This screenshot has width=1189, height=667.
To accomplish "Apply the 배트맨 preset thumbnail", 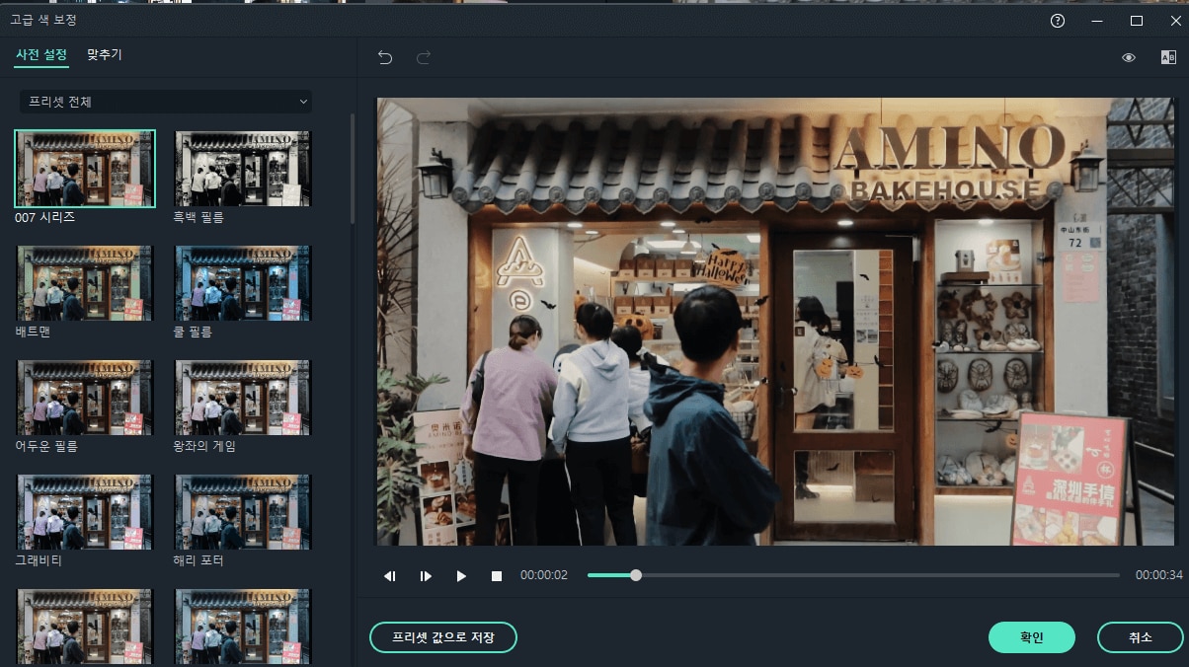I will point(85,283).
